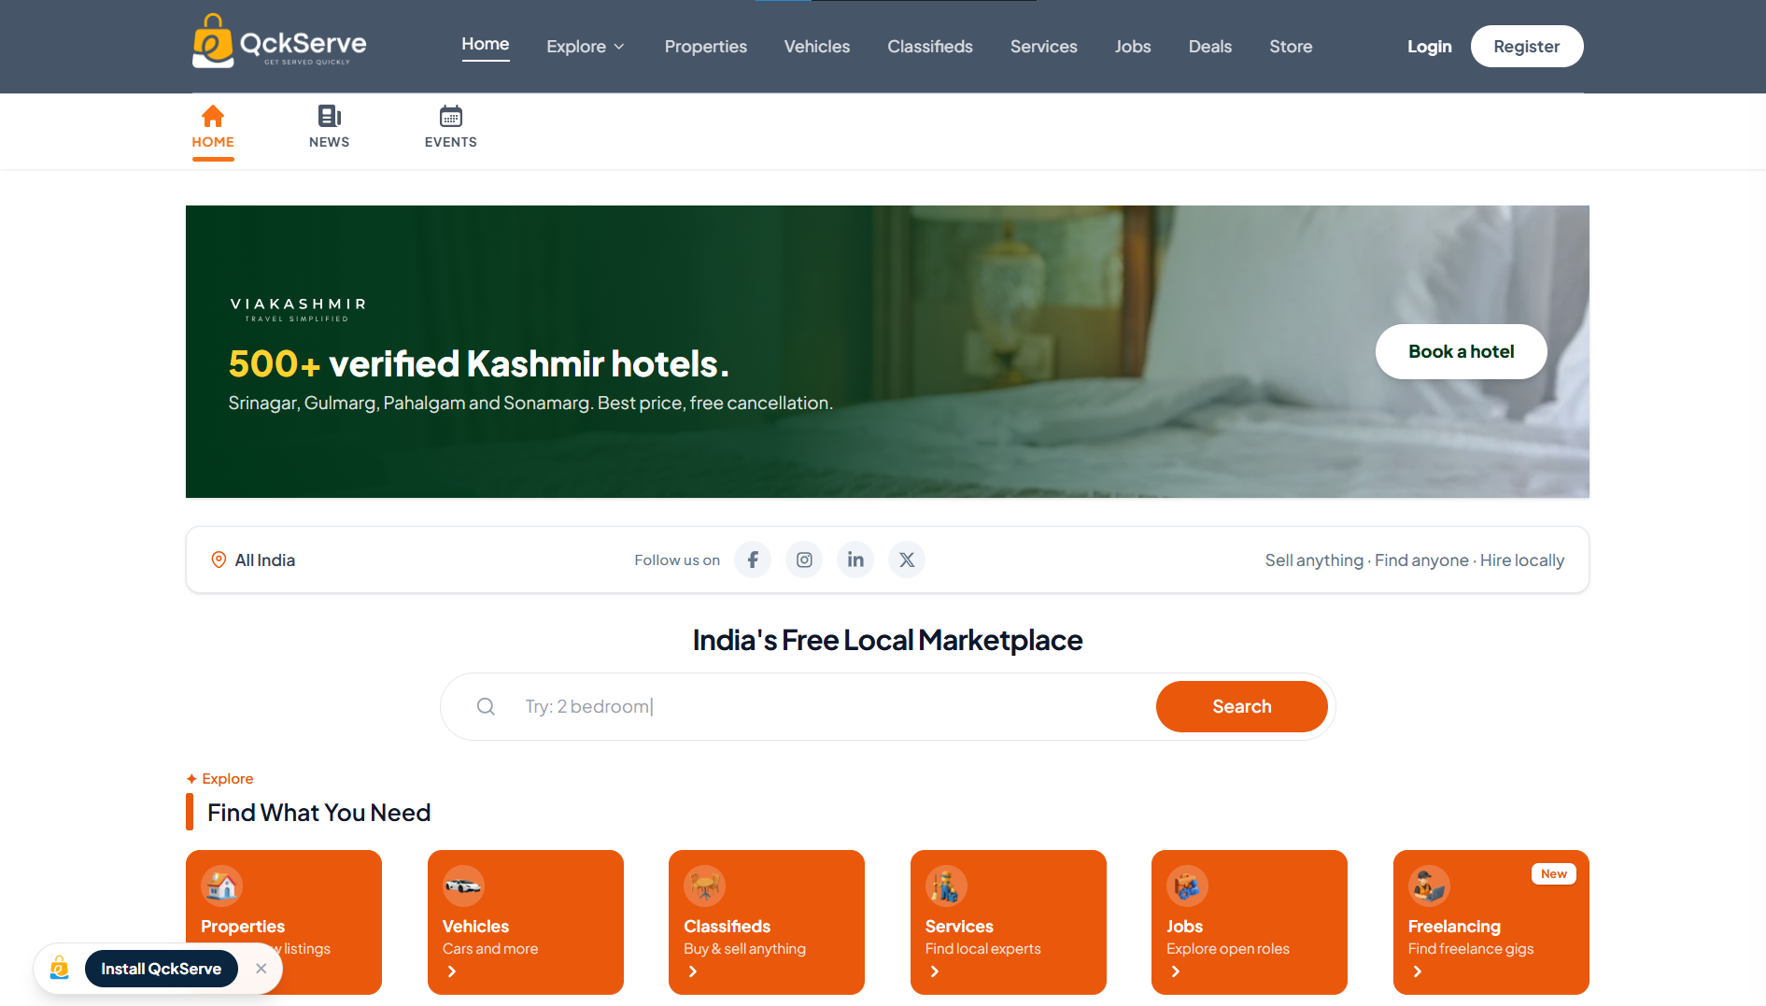Switch to the News tab
This screenshot has width=1766, height=1006.
(330, 127)
